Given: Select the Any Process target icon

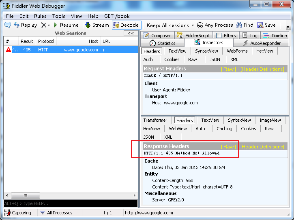Looking at the screenshot, I should pos(200,25).
